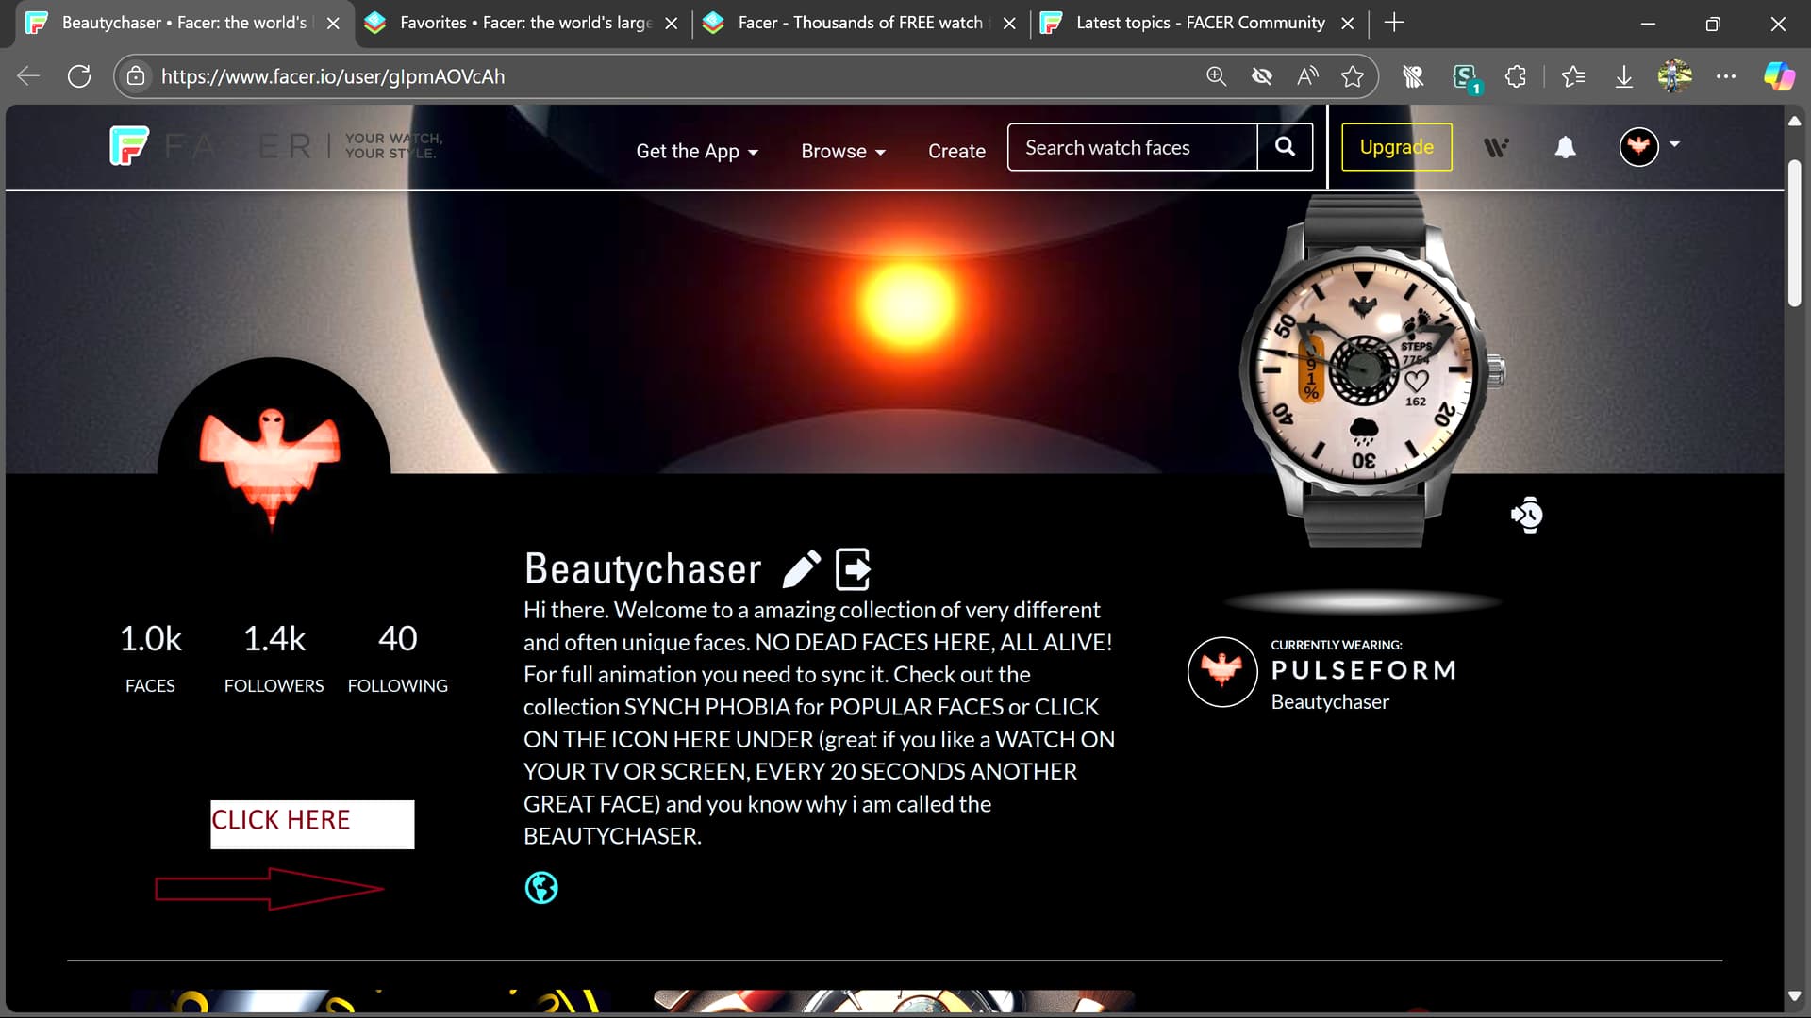Image resolution: width=1811 pixels, height=1018 pixels.
Task: Click the CLICK HERE banner
Action: tap(312, 824)
